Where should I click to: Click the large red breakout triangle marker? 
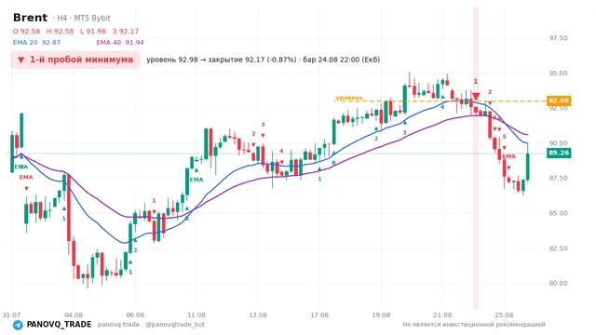(476, 97)
